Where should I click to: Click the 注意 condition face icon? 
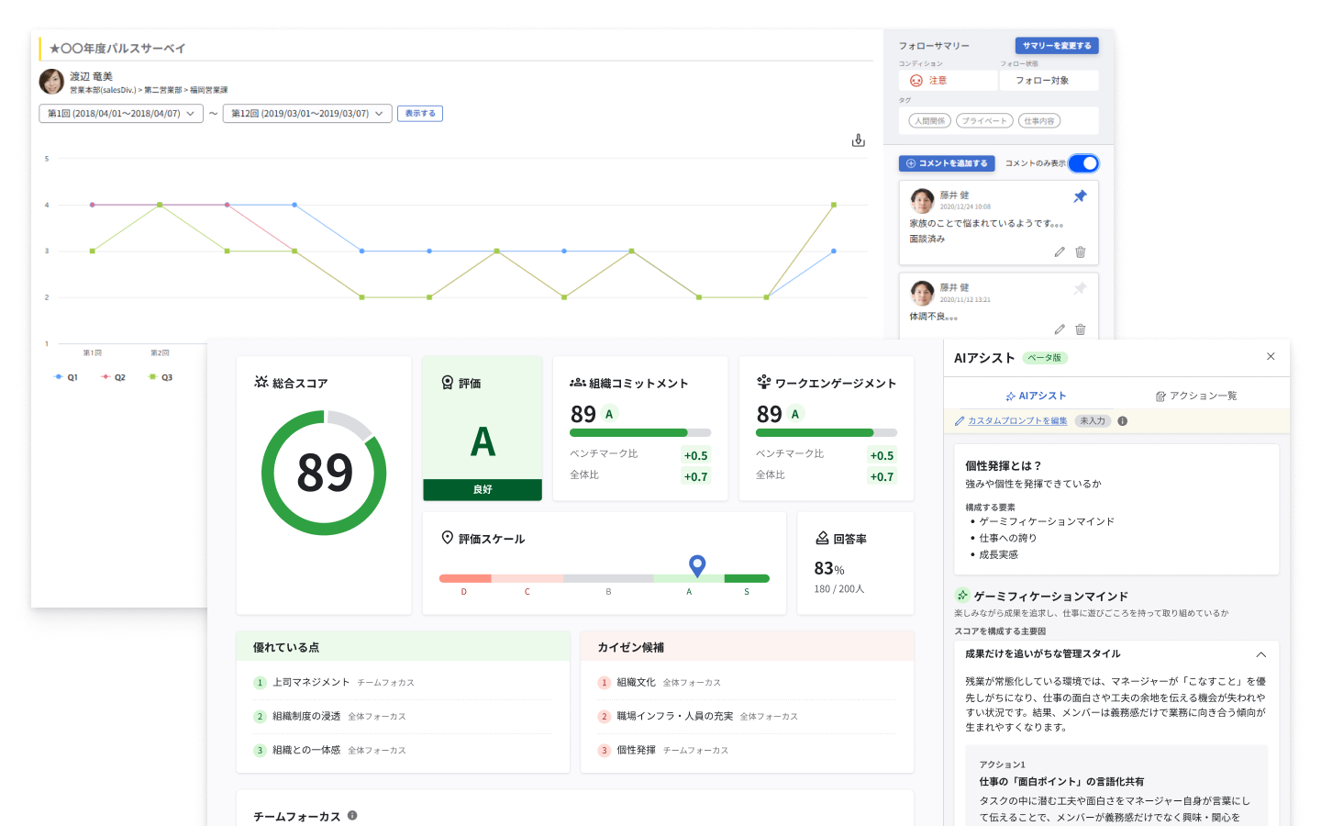(916, 81)
